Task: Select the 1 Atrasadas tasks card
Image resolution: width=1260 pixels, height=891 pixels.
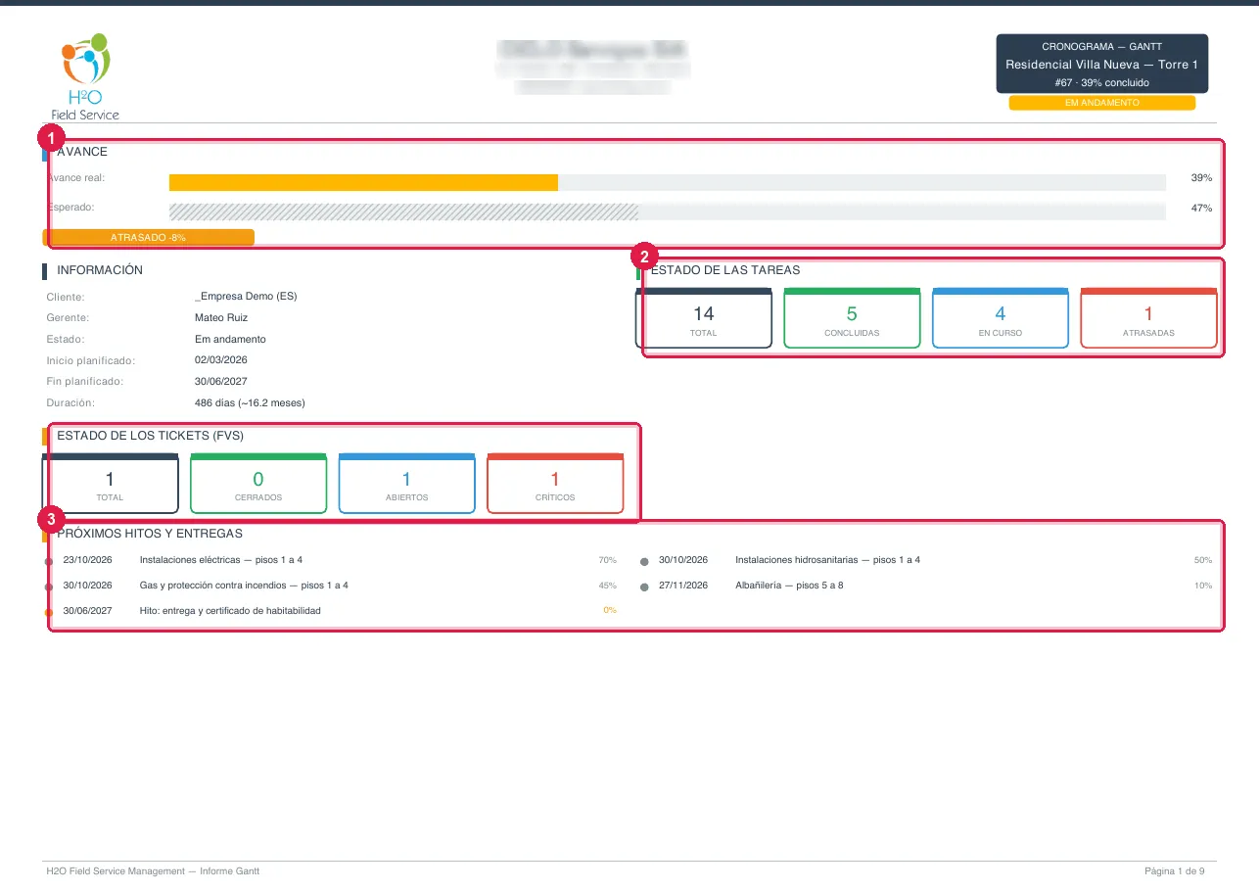Action: pos(1148,318)
